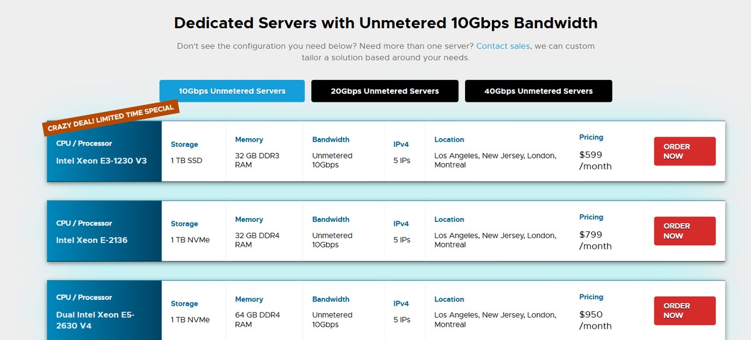Click the $799 /month price
The width and height of the screenshot is (751, 340).
[x=595, y=240]
